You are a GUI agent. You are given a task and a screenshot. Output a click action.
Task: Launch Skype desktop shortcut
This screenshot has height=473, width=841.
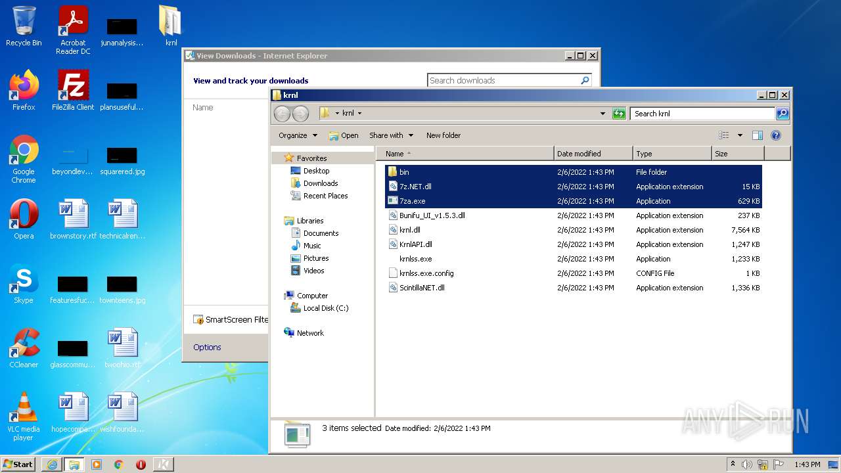coord(24,284)
